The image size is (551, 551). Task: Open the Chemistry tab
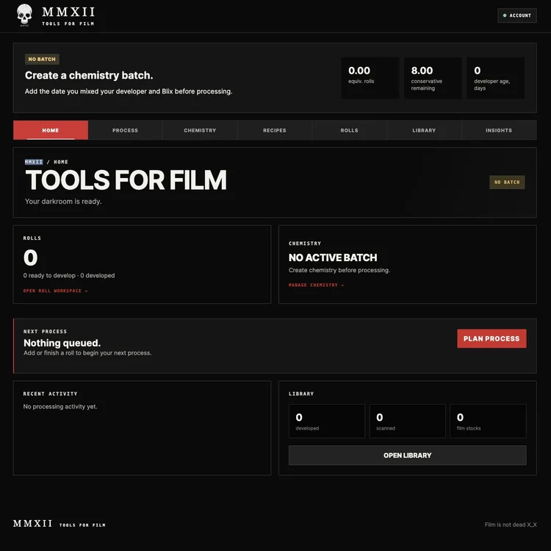pyautogui.click(x=200, y=130)
